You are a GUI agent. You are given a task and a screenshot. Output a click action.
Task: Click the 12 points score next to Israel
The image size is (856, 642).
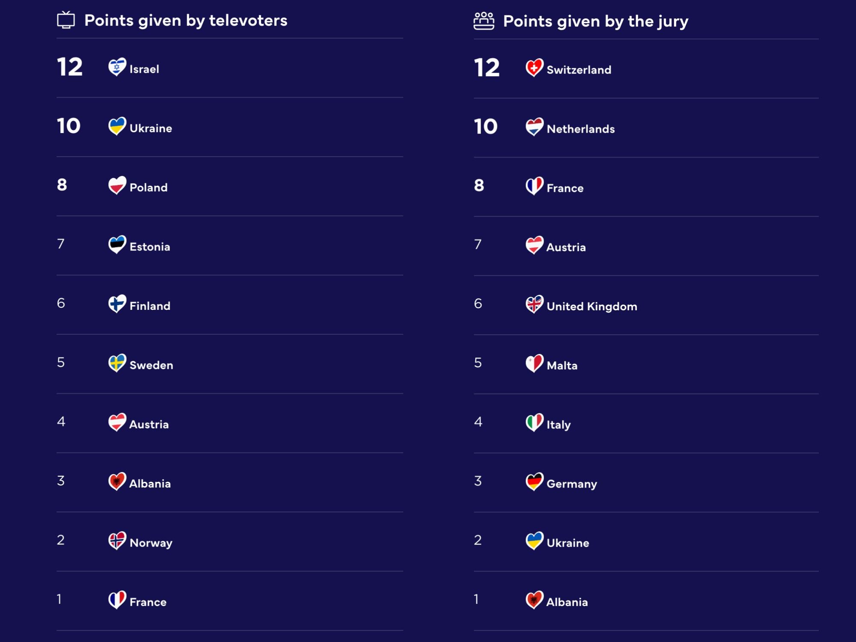click(x=70, y=67)
